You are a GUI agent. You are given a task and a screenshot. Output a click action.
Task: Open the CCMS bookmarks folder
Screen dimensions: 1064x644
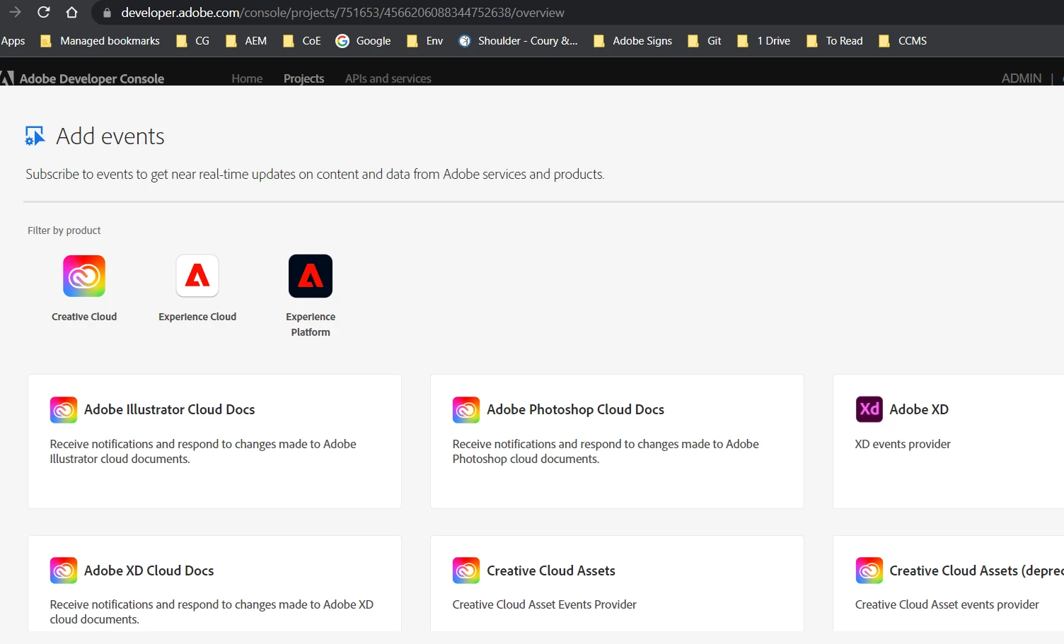pos(902,41)
